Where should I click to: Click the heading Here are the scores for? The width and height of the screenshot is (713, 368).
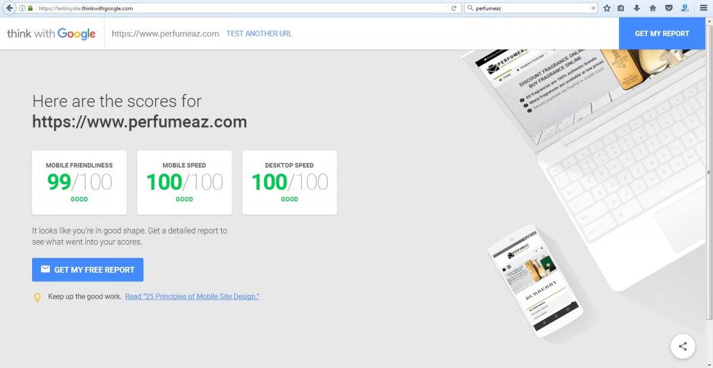[117, 101]
